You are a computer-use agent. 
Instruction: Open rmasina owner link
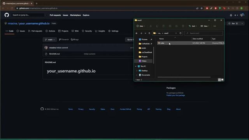[12, 23]
